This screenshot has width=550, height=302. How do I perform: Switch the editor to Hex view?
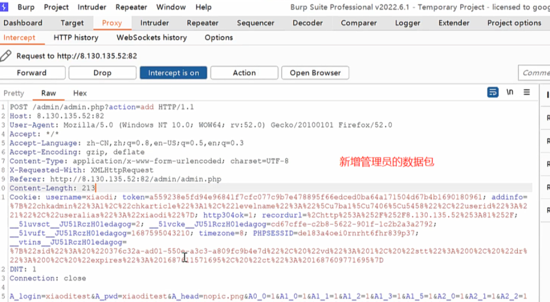tap(79, 93)
